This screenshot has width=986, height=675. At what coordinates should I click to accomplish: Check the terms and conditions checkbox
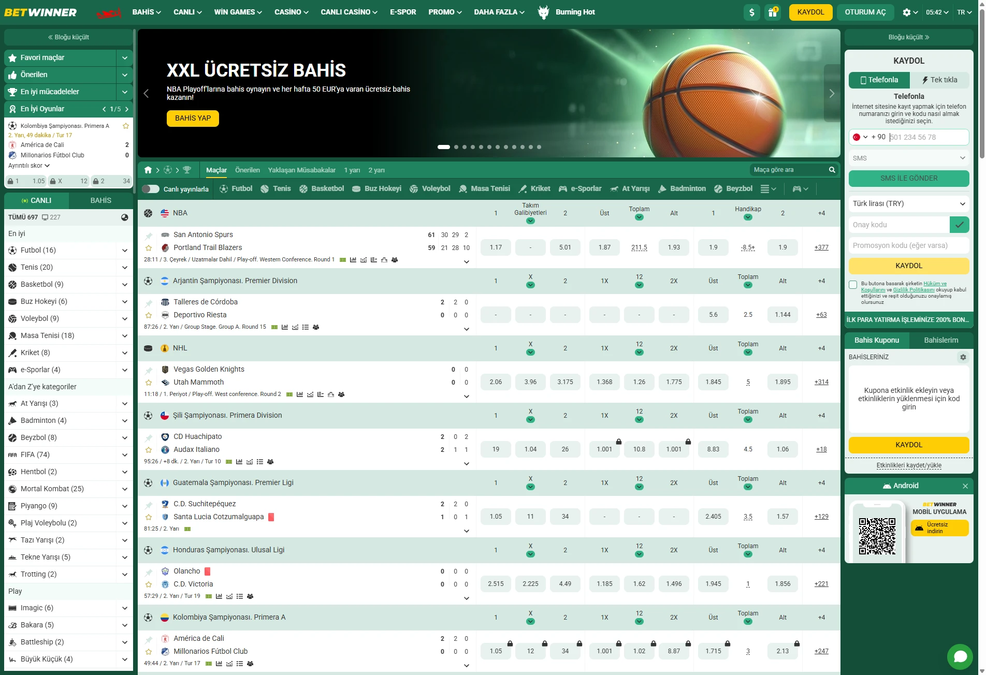853,285
